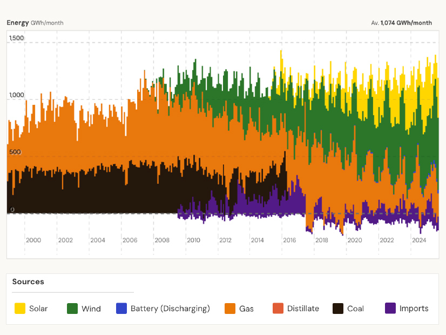Click the 2012 year marker

(x=225, y=240)
